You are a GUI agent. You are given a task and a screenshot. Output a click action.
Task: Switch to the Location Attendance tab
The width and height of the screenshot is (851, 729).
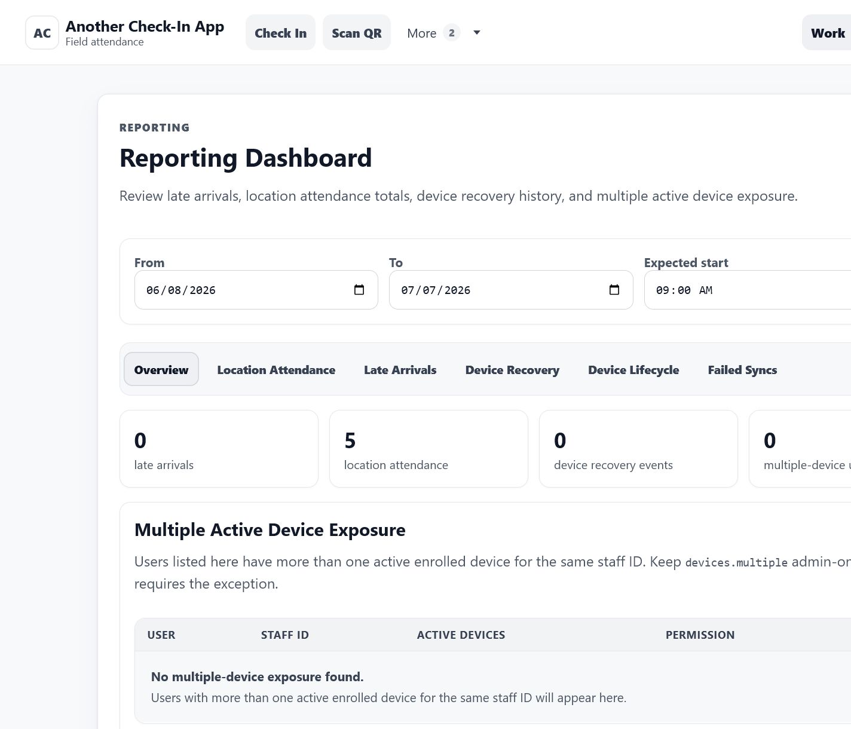pos(276,370)
